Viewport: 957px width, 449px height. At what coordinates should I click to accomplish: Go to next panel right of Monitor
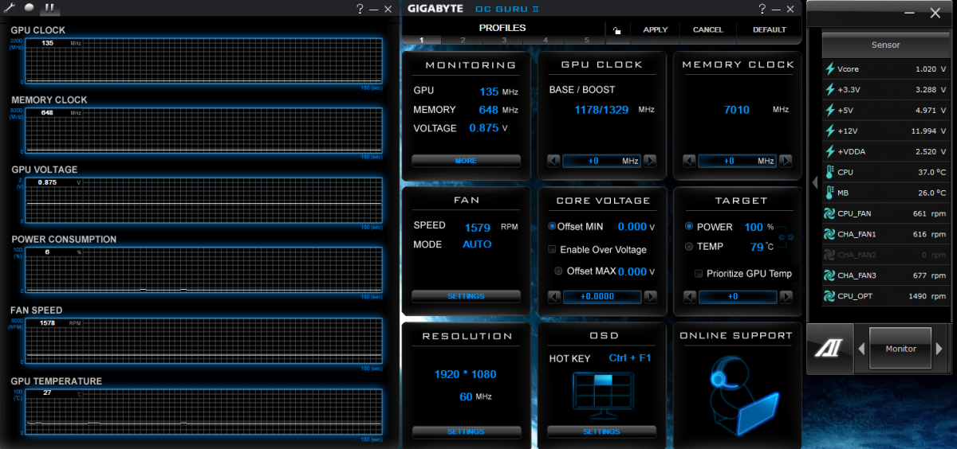point(939,349)
